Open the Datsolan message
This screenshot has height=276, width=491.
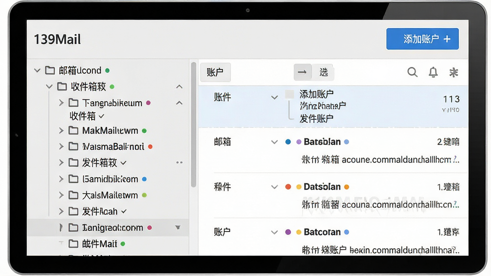pyautogui.click(x=322, y=187)
